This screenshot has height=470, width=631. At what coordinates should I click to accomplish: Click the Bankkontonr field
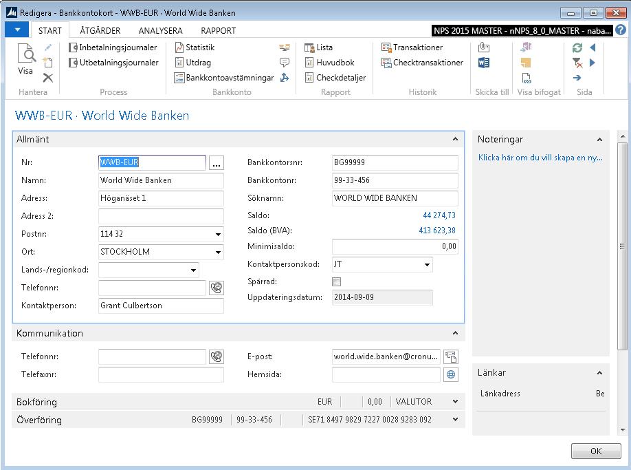(395, 180)
